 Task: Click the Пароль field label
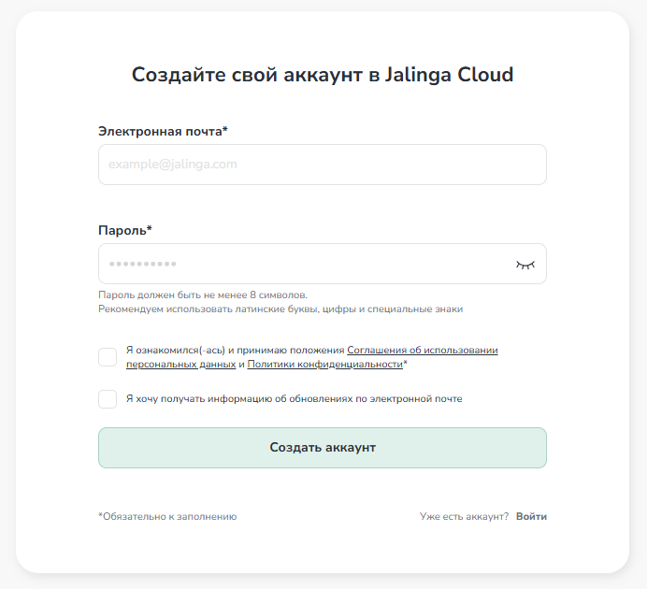pos(124,230)
